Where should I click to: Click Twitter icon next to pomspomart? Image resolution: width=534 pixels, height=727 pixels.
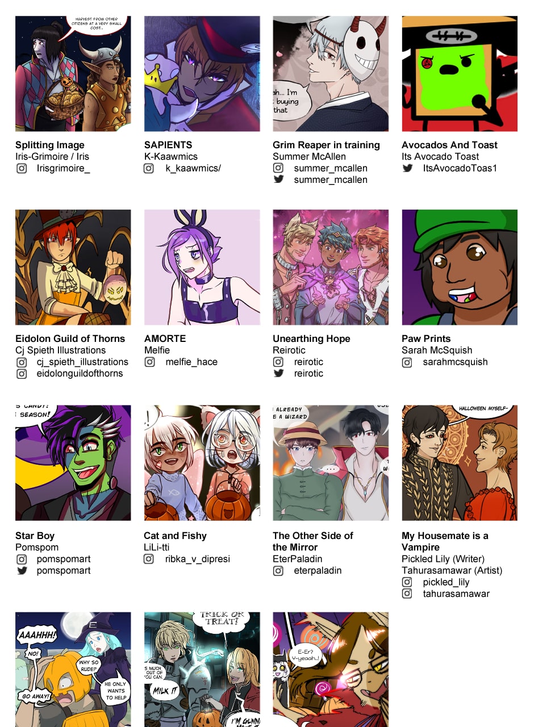21,570
